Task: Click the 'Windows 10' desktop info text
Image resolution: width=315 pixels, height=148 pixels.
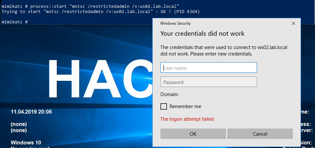Action: pos(26,142)
